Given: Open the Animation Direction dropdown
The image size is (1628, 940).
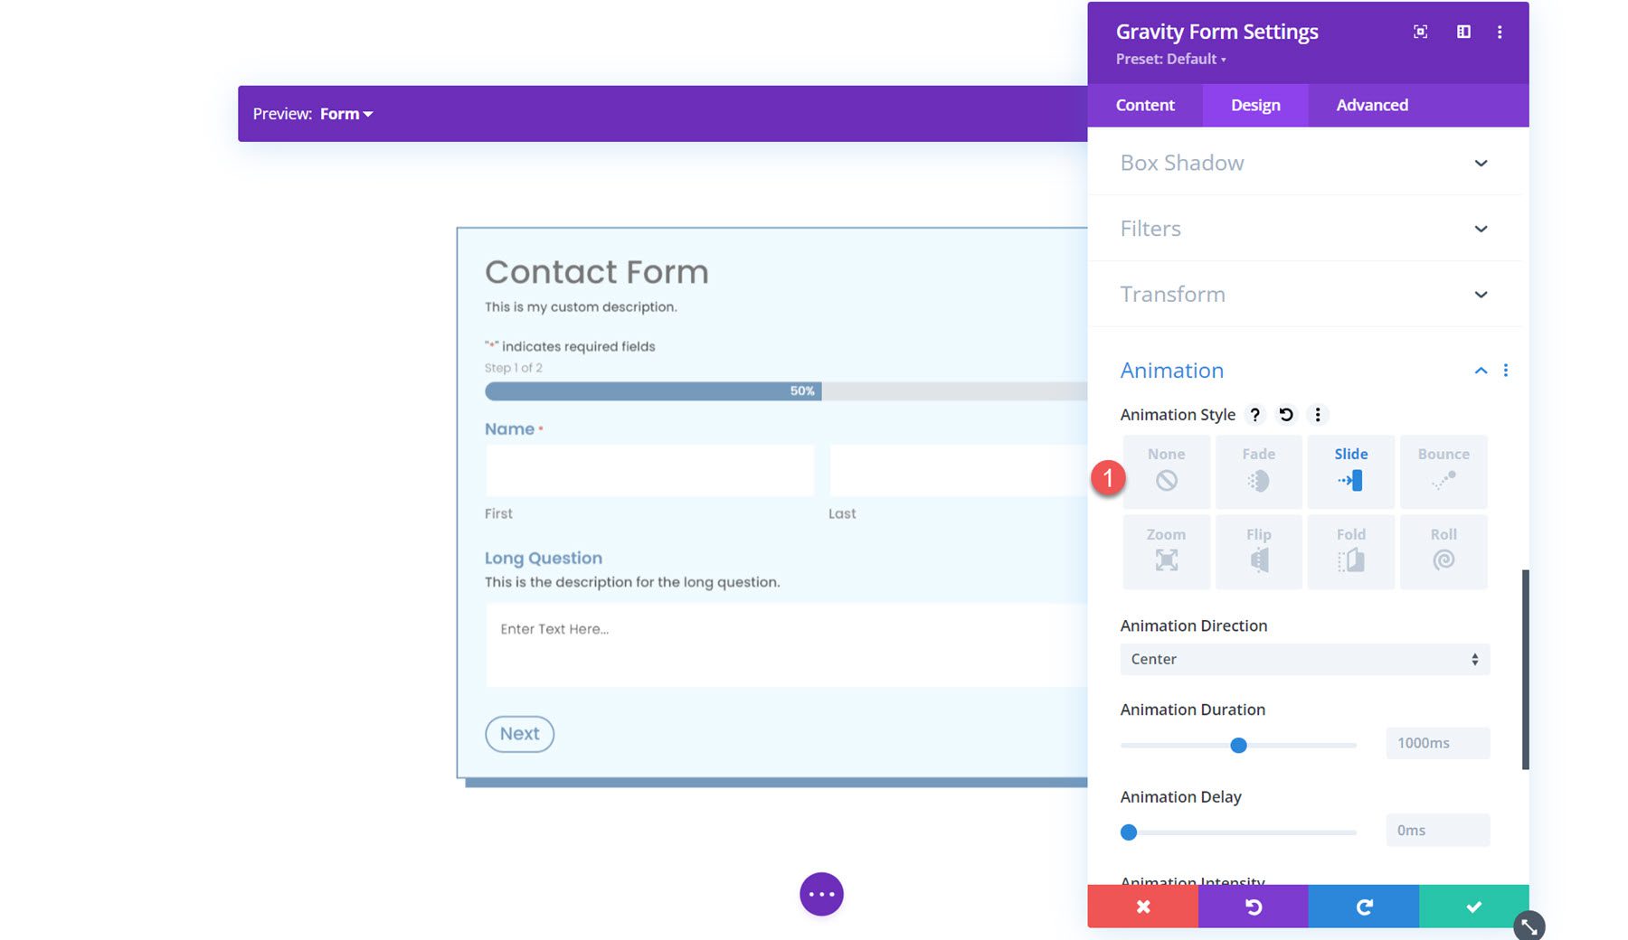Looking at the screenshot, I should pos(1303,659).
